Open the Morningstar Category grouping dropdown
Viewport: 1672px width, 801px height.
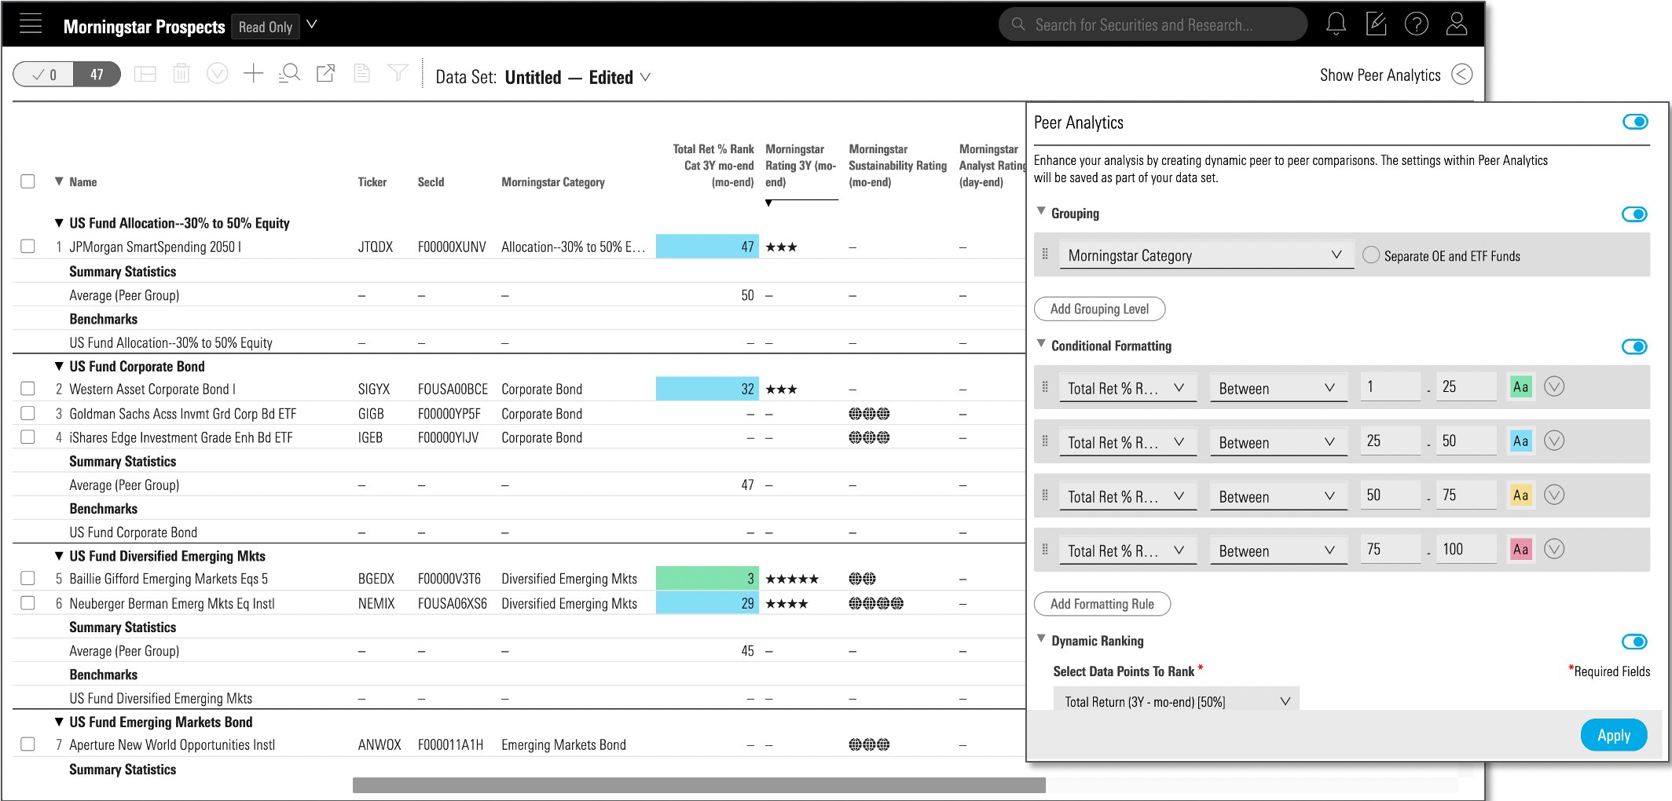tap(1206, 255)
